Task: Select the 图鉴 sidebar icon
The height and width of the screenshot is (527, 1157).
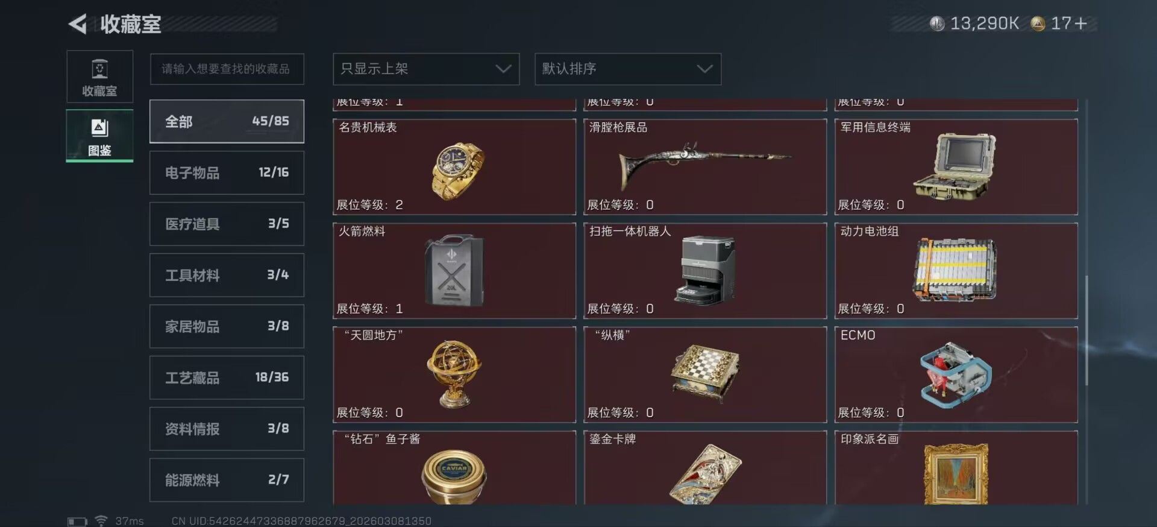Action: 99,136
